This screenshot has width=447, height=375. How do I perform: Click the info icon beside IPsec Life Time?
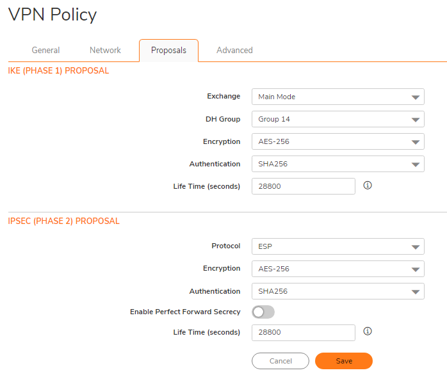tap(368, 331)
